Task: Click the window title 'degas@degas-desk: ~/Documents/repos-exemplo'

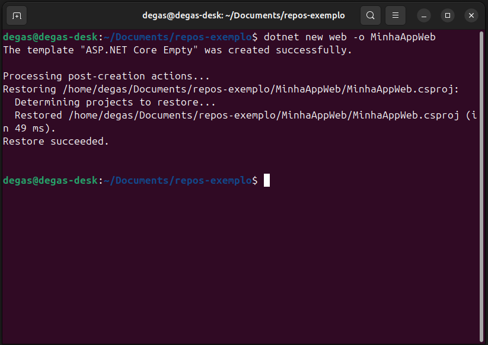Action: tap(243, 15)
